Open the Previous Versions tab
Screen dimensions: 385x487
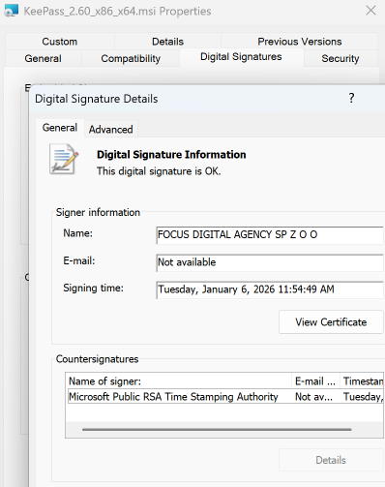pyautogui.click(x=300, y=42)
